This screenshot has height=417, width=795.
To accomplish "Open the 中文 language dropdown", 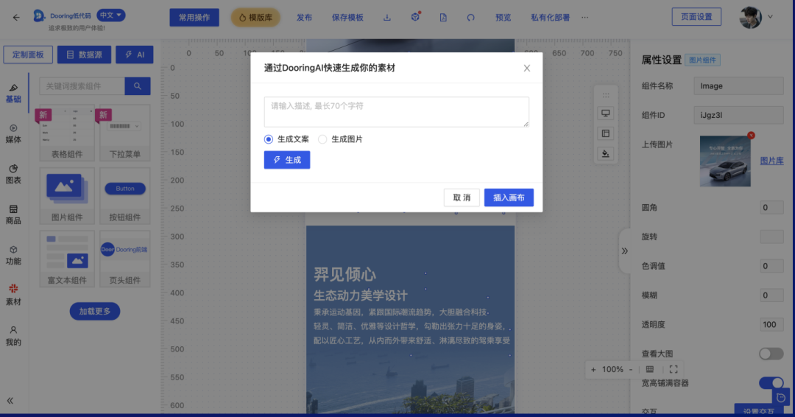I will 110,15.
